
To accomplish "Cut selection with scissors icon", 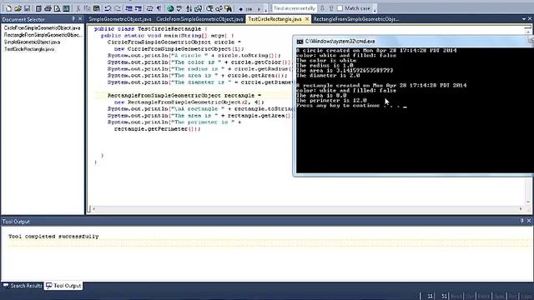I will pyautogui.click(x=78, y=8).
